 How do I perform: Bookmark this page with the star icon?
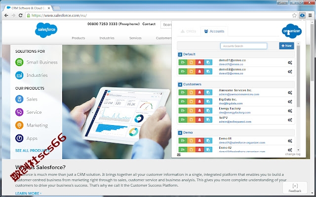pyautogui.click(x=294, y=15)
